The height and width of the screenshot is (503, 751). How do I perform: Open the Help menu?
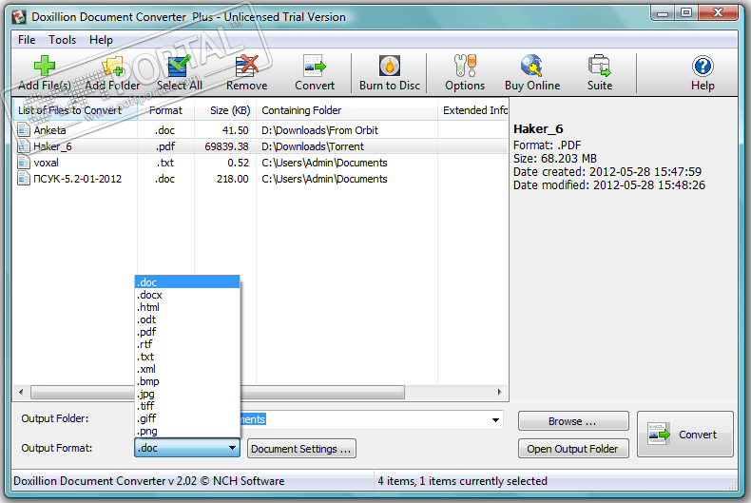tap(101, 40)
